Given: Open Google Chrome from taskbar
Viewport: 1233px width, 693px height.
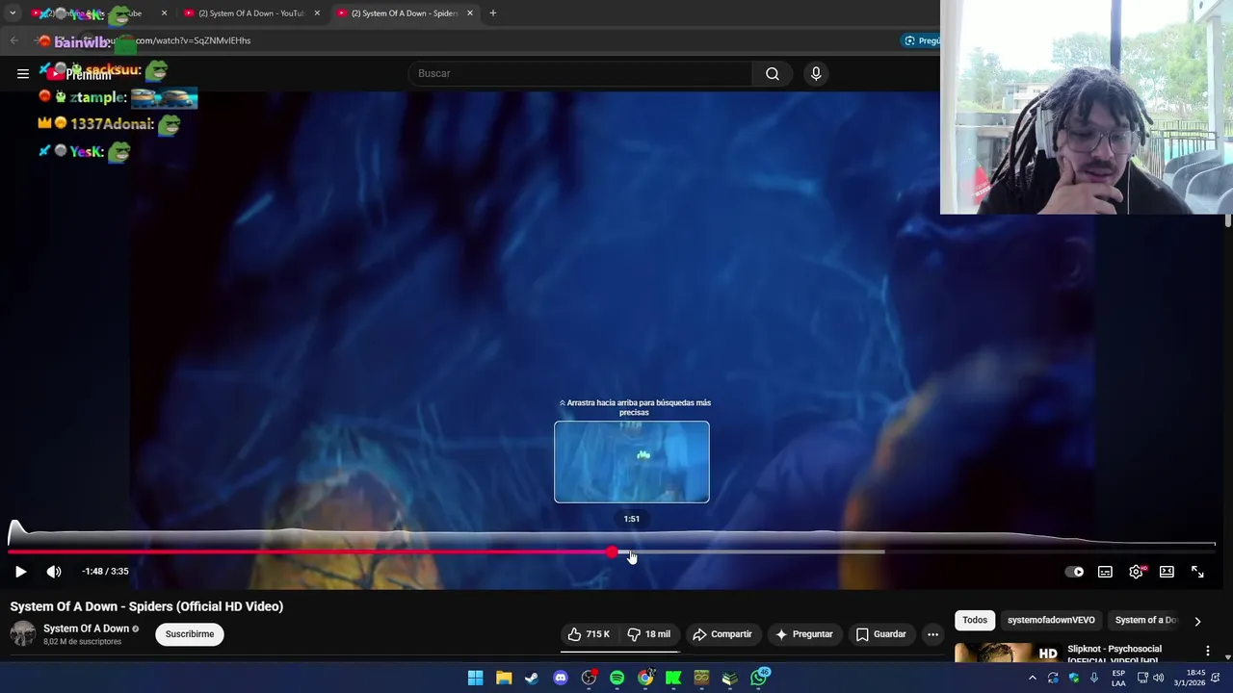Looking at the screenshot, I should pyautogui.click(x=645, y=678).
